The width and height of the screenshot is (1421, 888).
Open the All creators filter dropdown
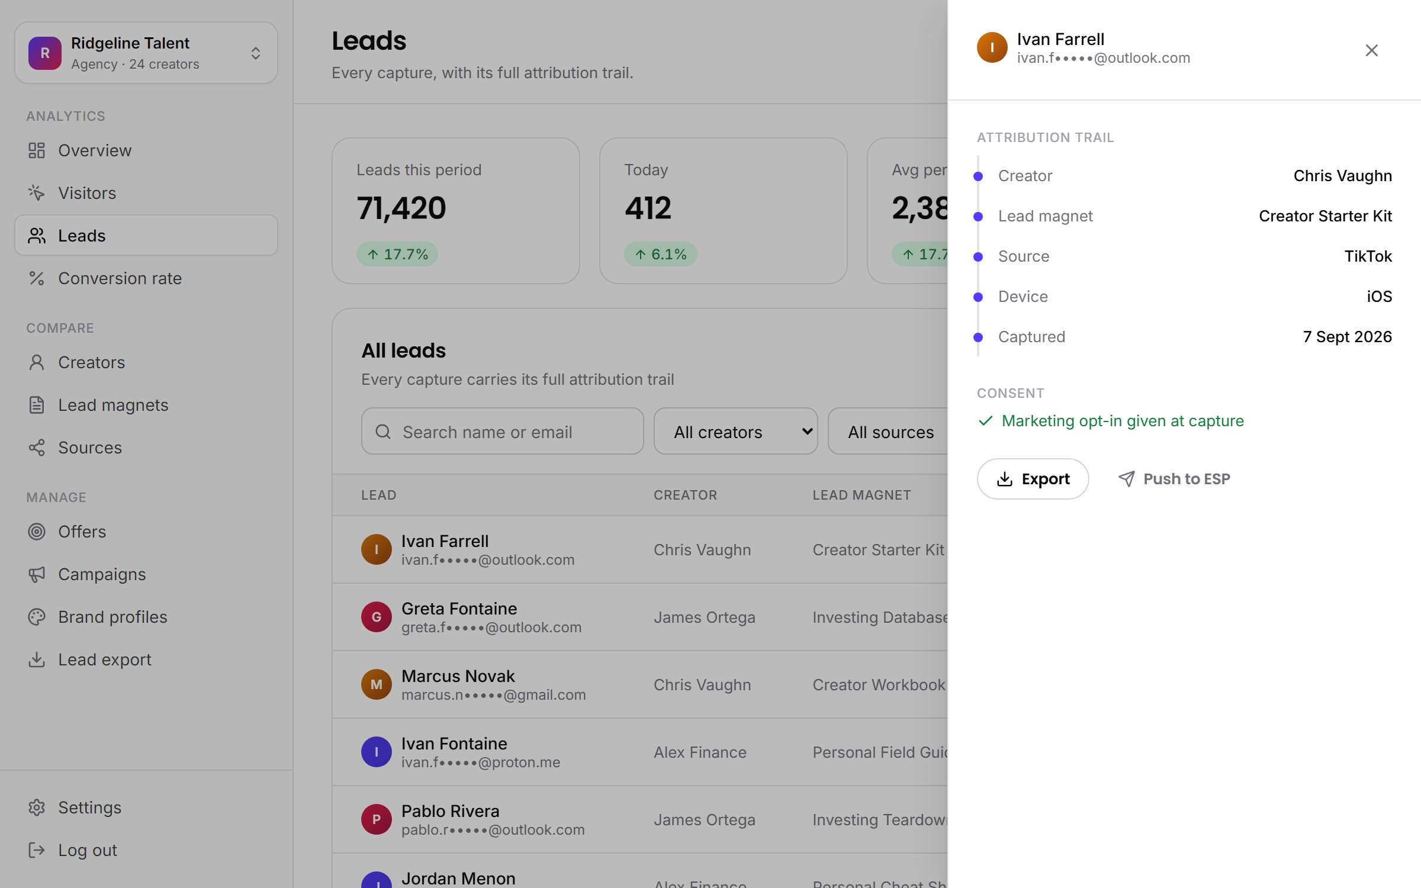point(736,432)
